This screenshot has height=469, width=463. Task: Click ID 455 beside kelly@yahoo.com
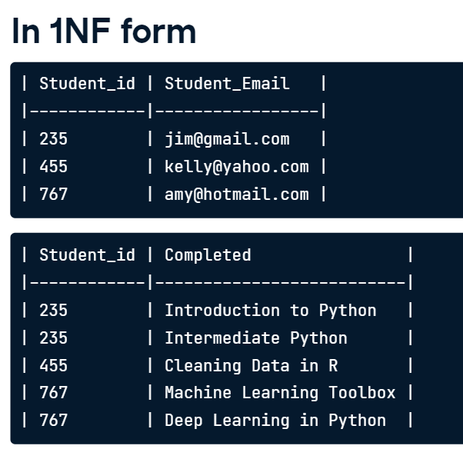(x=54, y=167)
